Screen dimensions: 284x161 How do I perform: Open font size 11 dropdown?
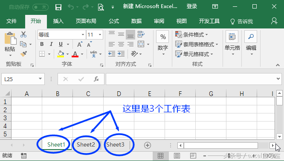[x=100, y=34]
